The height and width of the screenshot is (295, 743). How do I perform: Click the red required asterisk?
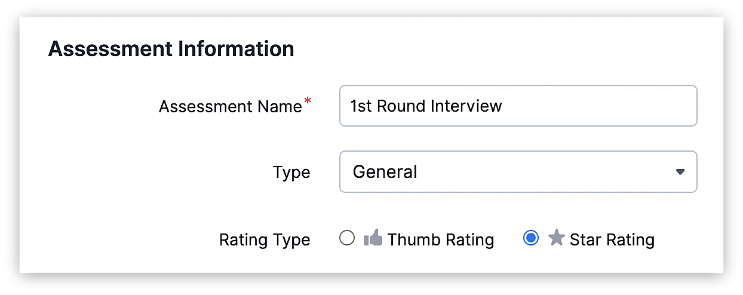pyautogui.click(x=307, y=102)
